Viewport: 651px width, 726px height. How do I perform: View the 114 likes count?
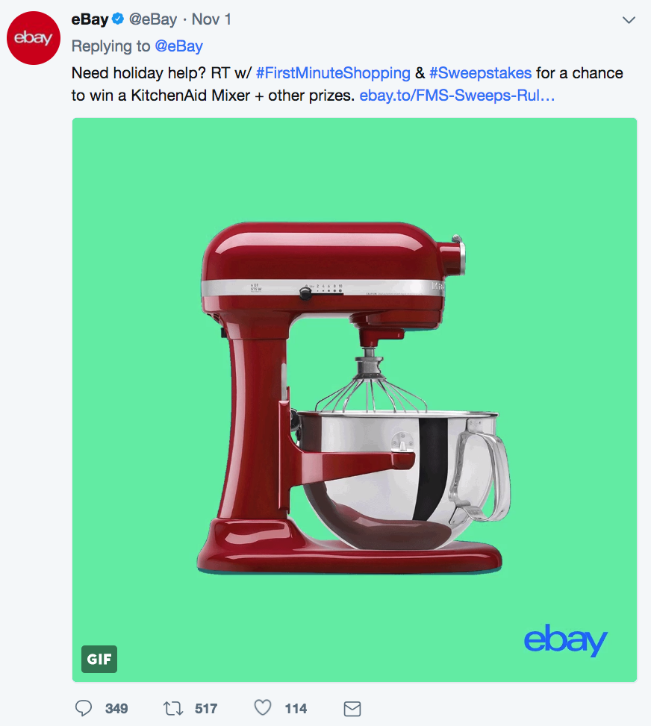point(296,708)
